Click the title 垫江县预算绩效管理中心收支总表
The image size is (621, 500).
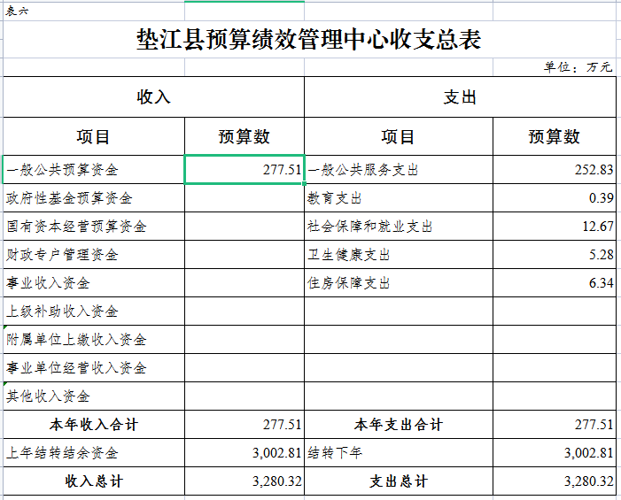pos(309,39)
